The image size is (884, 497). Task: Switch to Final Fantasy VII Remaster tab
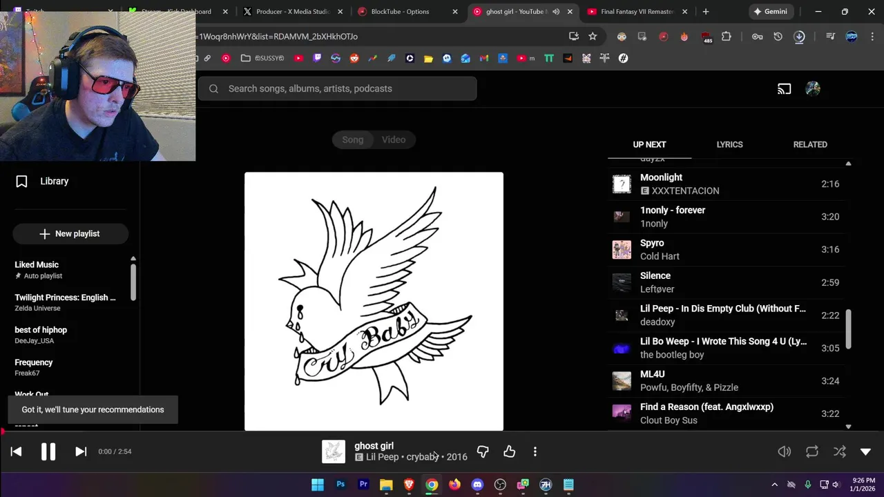coord(637,12)
